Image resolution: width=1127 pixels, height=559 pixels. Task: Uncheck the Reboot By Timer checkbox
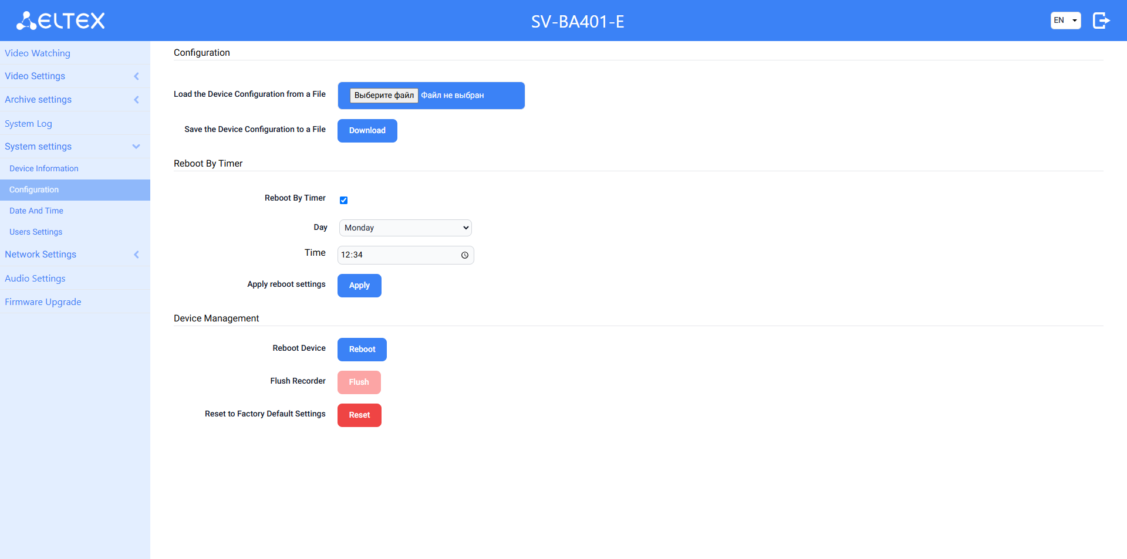(x=344, y=201)
